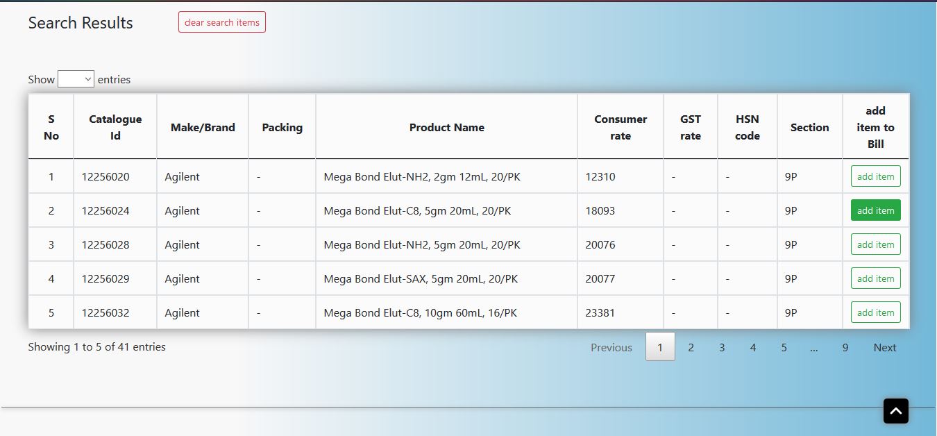Jump to page 3 of results
This screenshot has width=937, height=436.
pos(722,347)
